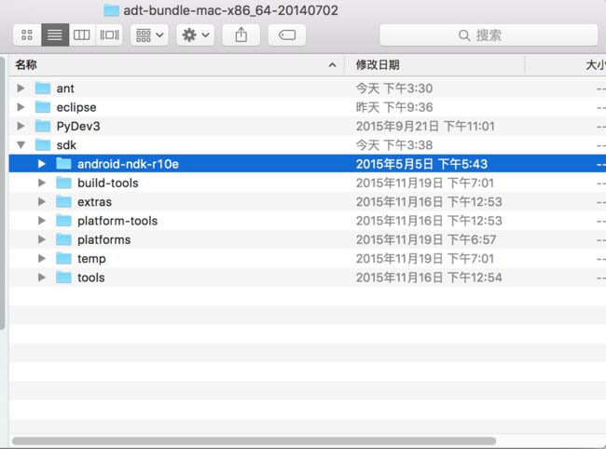
Task: Click the vertical scrollbar on left edge
Action: pyautogui.click(x=2, y=193)
